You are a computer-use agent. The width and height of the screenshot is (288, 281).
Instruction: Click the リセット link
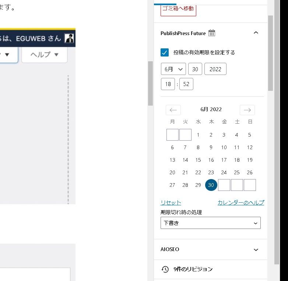pyautogui.click(x=171, y=203)
